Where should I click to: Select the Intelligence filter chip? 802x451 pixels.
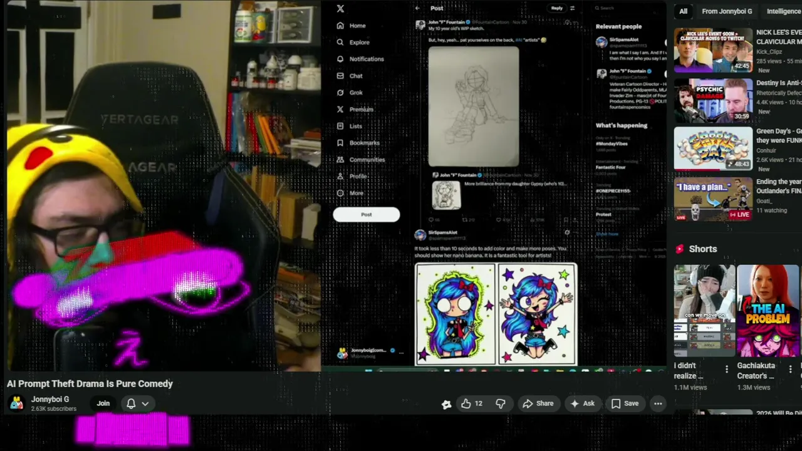tap(783, 11)
